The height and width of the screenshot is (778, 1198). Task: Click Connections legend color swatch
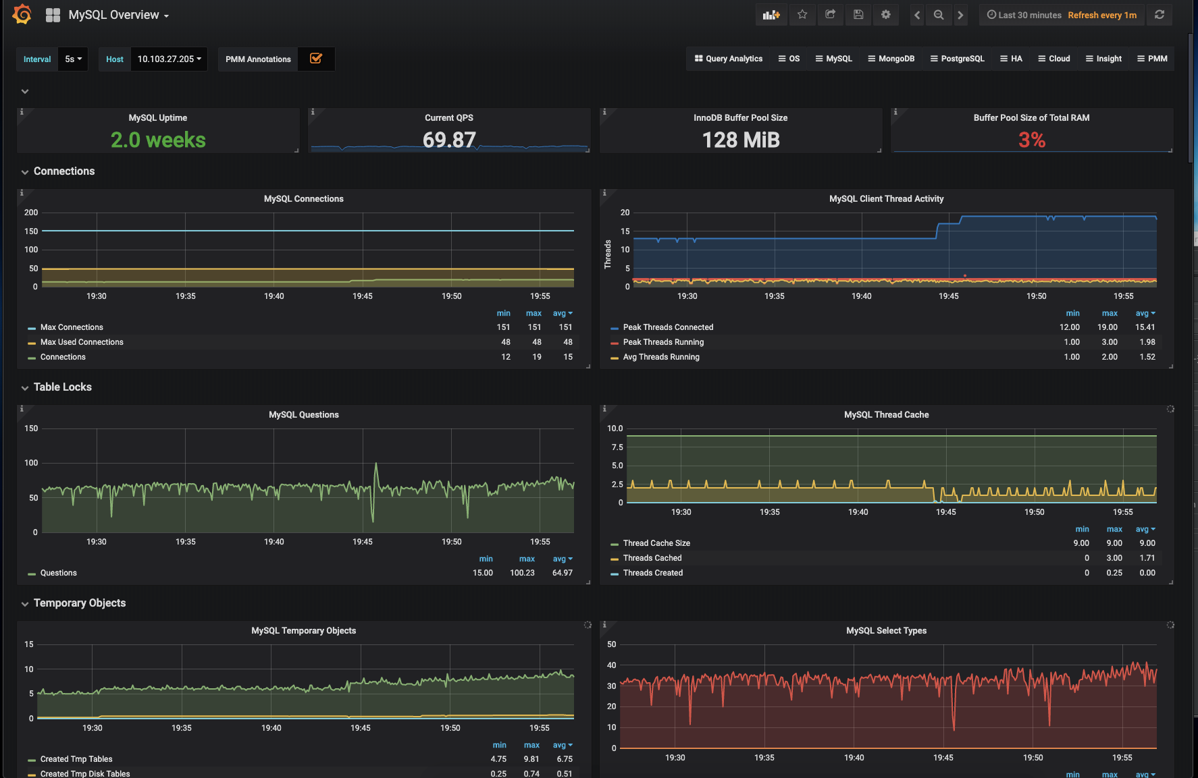coord(32,358)
